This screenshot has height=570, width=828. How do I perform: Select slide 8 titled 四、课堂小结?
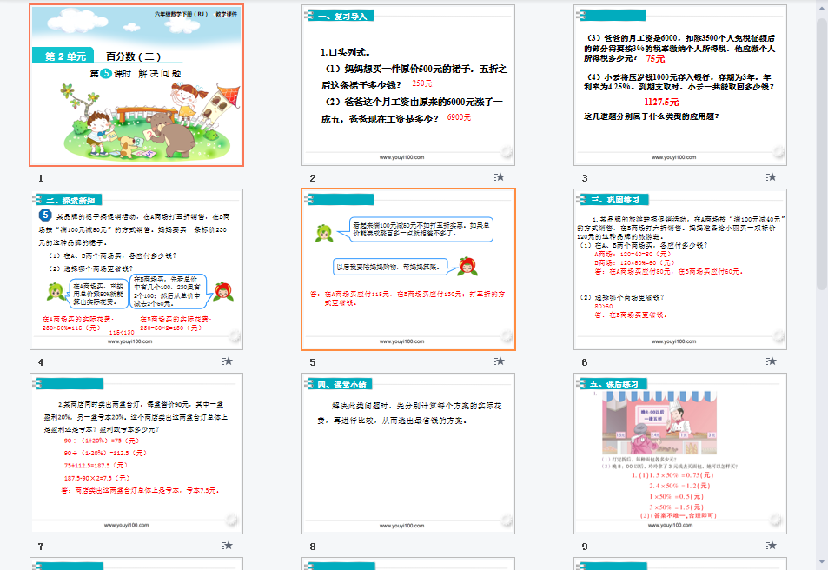408,454
